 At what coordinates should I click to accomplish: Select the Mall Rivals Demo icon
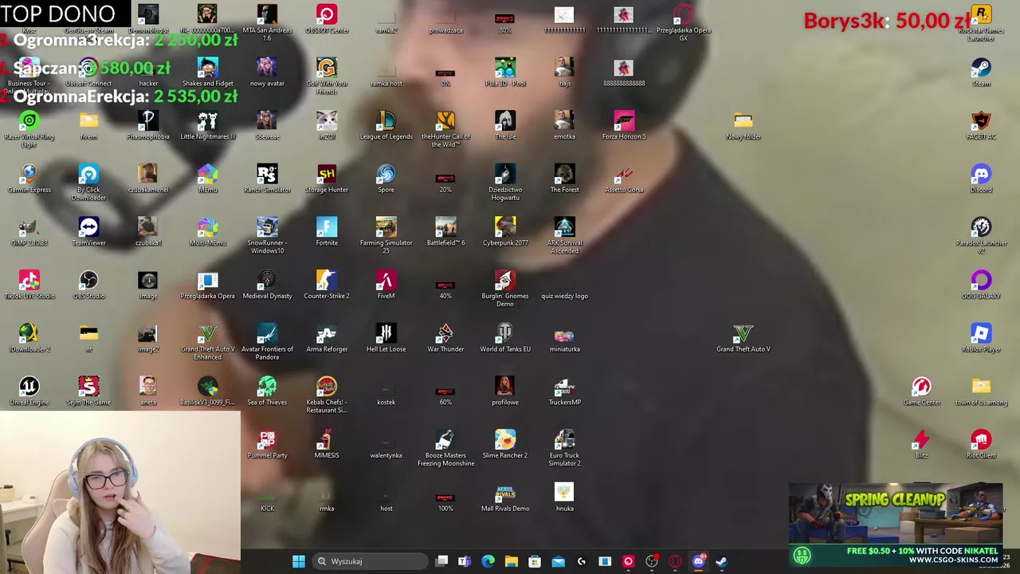pyautogui.click(x=505, y=493)
